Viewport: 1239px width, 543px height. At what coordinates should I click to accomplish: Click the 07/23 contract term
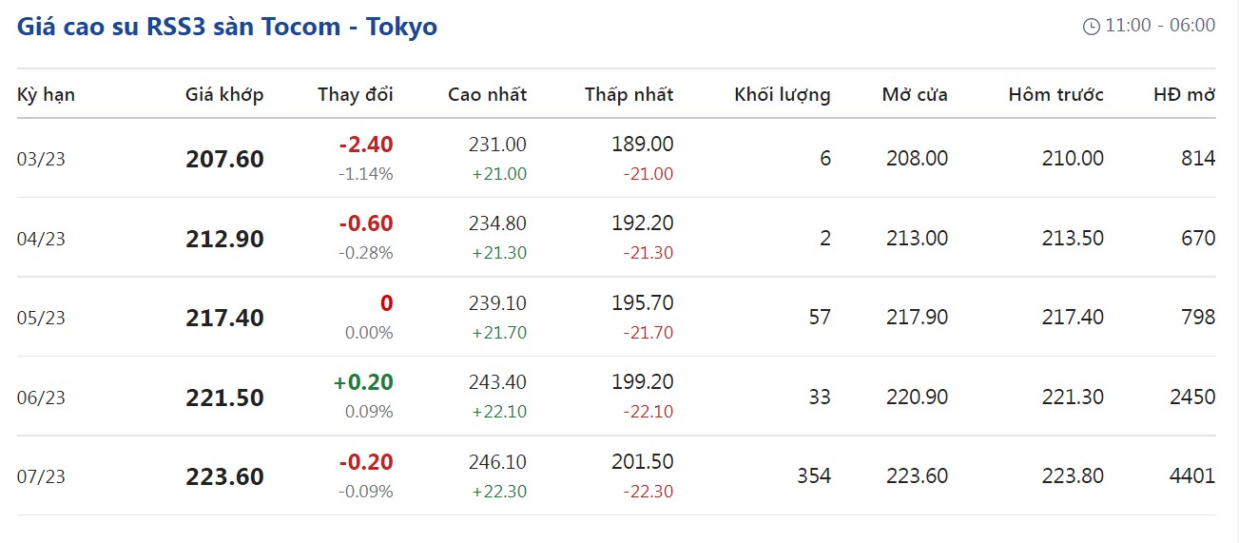click(x=41, y=476)
